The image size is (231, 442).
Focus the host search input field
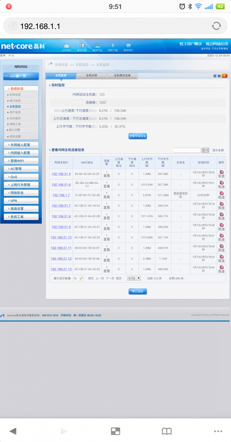[x=187, y=150]
